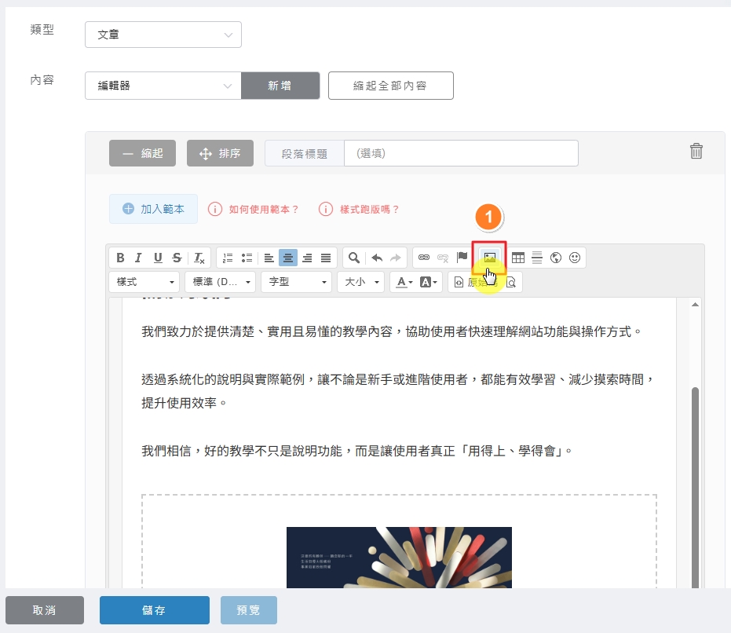Insert a table using the table icon
Image resolution: width=731 pixels, height=633 pixels.
coord(518,258)
